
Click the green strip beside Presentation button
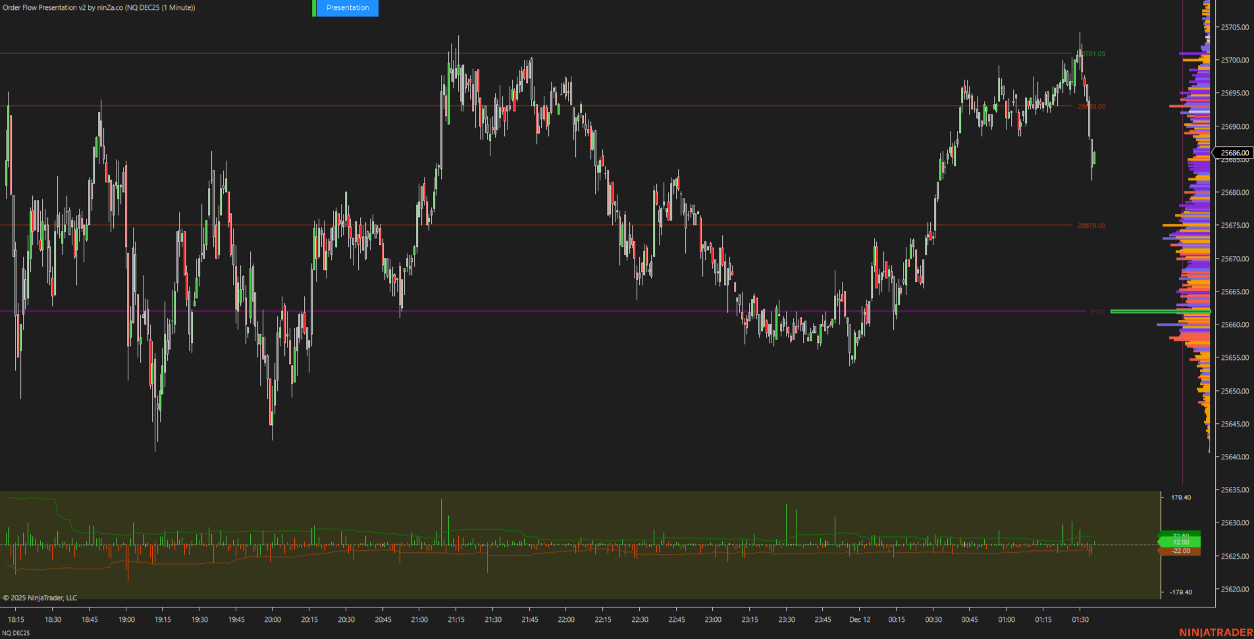pyautogui.click(x=314, y=8)
